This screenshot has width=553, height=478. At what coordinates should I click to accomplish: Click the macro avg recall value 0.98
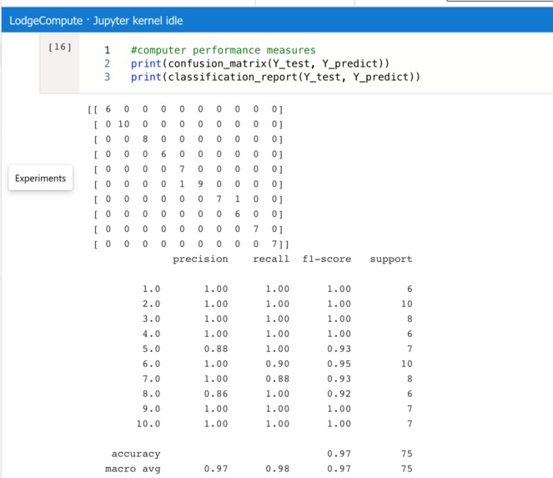click(x=277, y=469)
